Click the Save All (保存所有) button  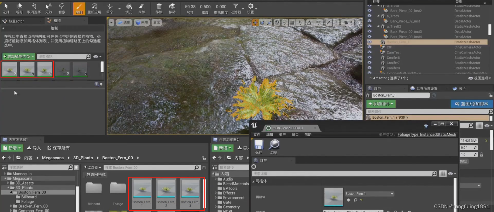[59, 148]
